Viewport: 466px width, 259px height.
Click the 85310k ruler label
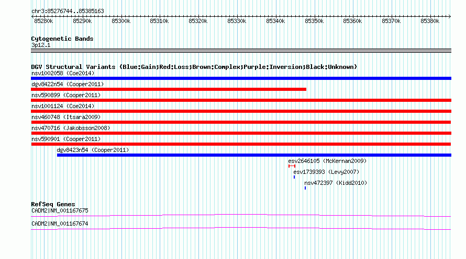tap(159, 21)
